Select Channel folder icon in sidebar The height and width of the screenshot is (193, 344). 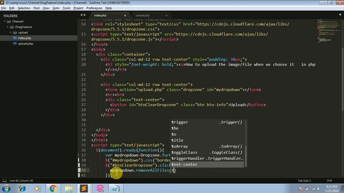pos(9,21)
